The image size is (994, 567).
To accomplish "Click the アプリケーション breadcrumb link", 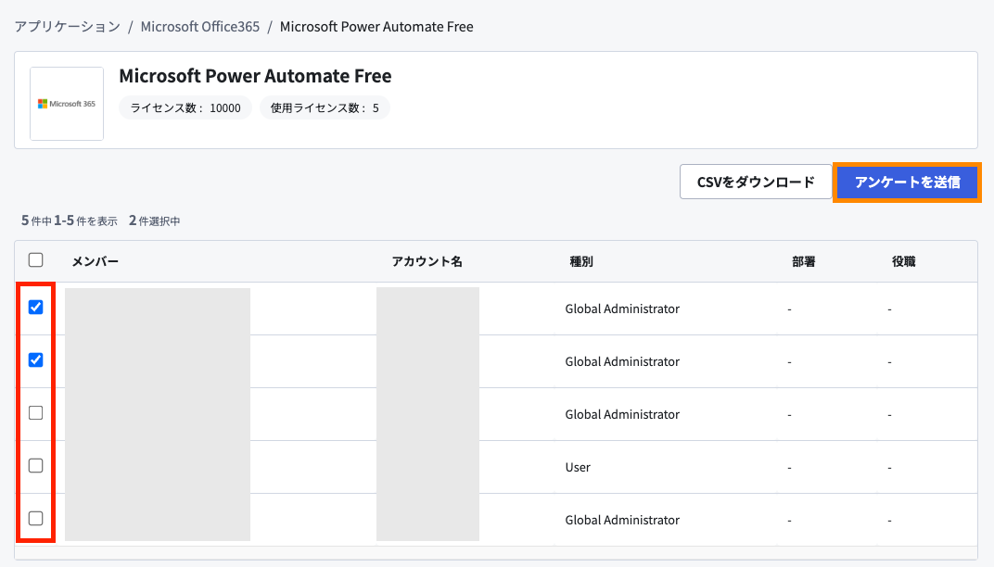I will point(67,27).
